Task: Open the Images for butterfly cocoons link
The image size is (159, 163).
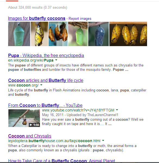Action: (x=37, y=18)
